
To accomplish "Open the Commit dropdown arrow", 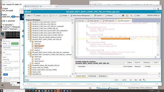I will tap(103, 16).
